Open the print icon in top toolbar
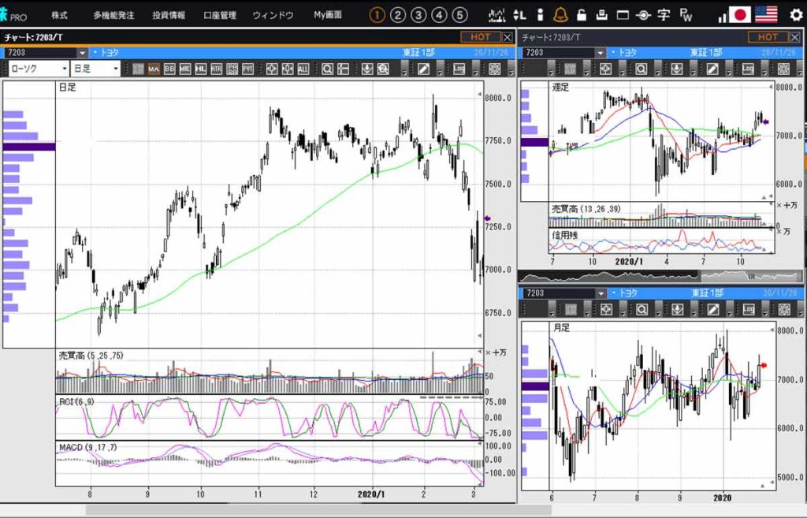Image resolution: width=807 pixels, height=518 pixels. [x=601, y=15]
